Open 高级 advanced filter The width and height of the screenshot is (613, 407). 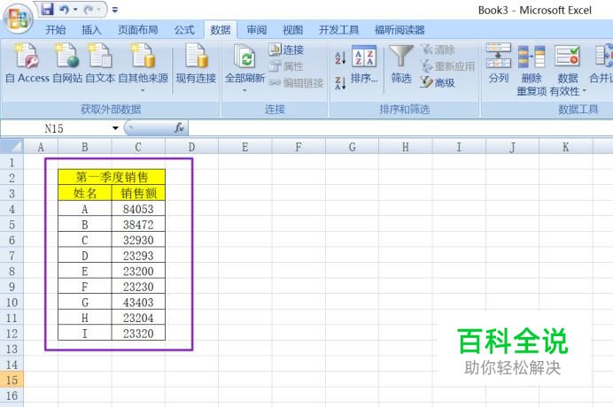(x=438, y=82)
